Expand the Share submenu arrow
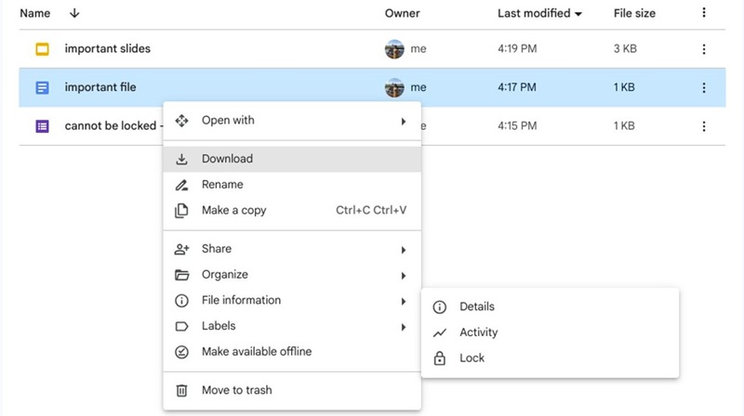 (x=404, y=250)
